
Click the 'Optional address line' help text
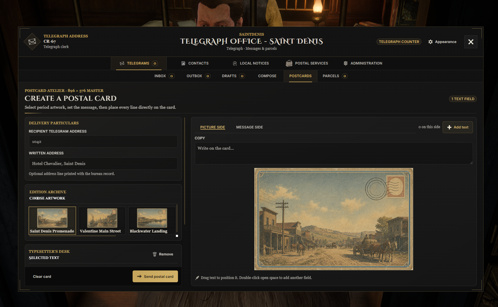point(72,174)
